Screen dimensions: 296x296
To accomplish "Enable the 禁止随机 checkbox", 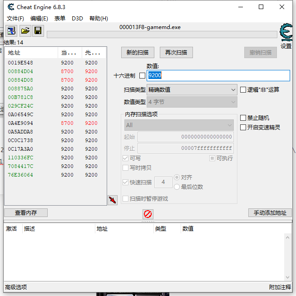I will 243,118.
